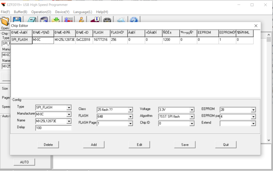Click the Add button
Screen dimensions: 273x171
94,145
